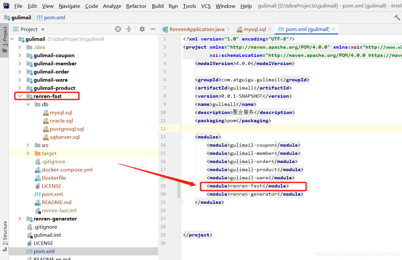
Task: Close the pom.xml (gulimall) tab
Action: (333, 29)
